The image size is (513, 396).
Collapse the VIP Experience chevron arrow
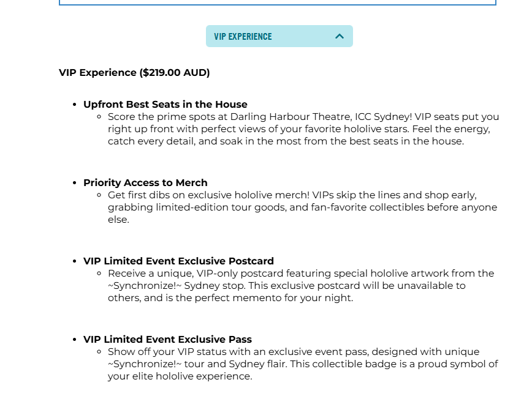340,36
